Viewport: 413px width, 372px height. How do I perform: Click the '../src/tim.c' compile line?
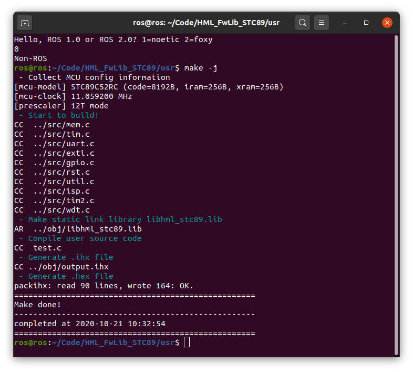52,134
